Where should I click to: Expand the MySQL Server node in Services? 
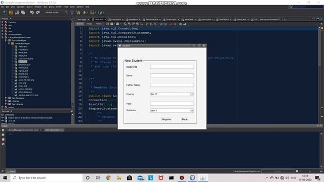pos(2,118)
